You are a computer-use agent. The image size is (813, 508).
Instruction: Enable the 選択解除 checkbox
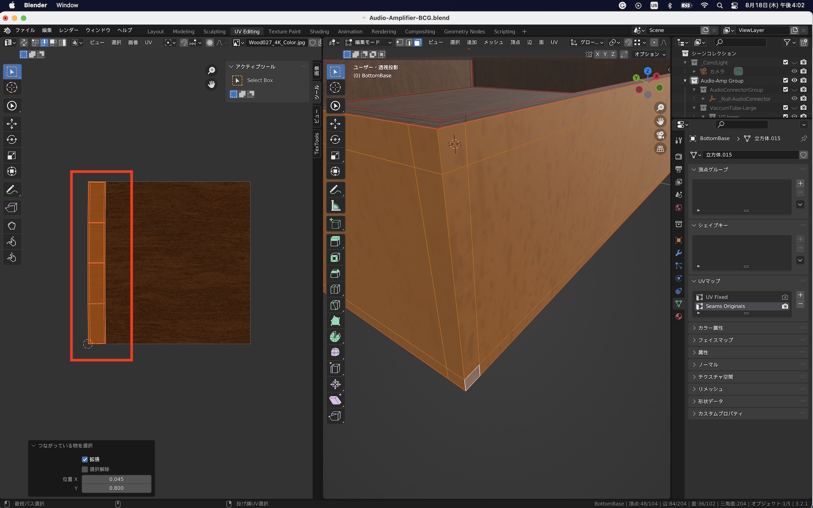tap(85, 469)
